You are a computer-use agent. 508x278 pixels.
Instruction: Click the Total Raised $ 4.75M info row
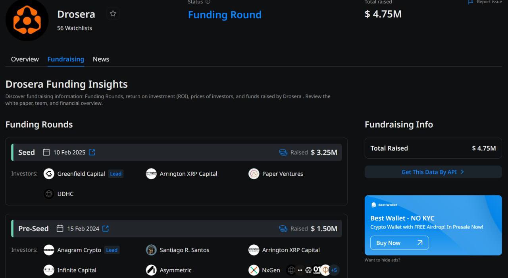click(x=433, y=148)
